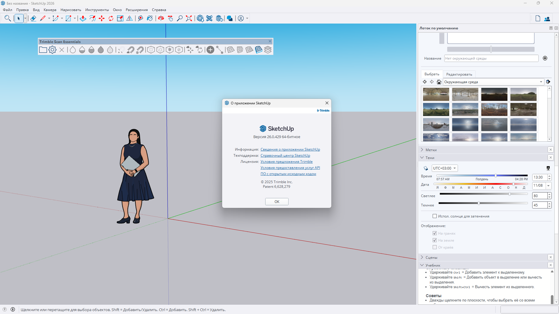Activate the Move tool
Image resolution: width=559 pixels, height=314 pixels.
102,18
